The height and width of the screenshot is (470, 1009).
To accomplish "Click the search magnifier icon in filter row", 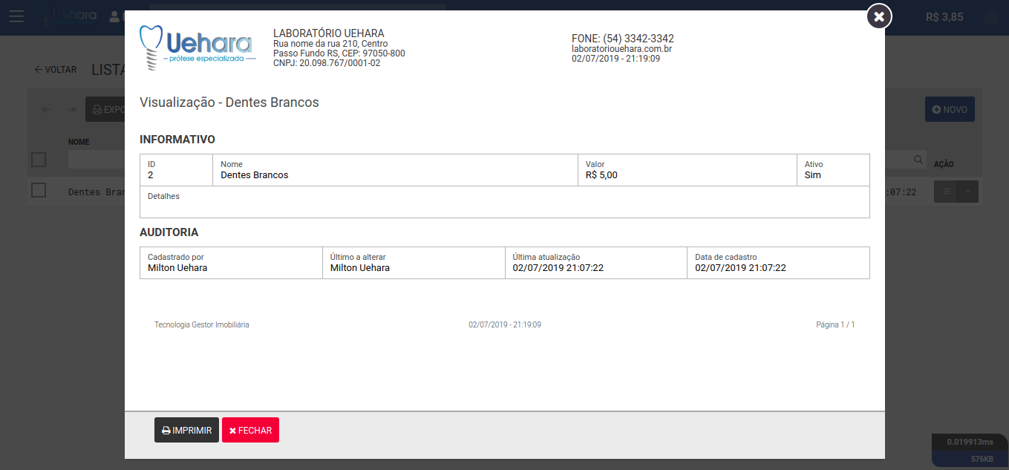I will [918, 160].
